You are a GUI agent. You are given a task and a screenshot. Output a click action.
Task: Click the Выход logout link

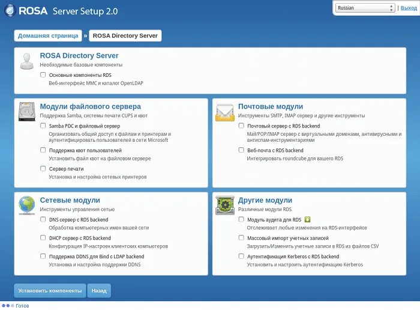[409, 8]
